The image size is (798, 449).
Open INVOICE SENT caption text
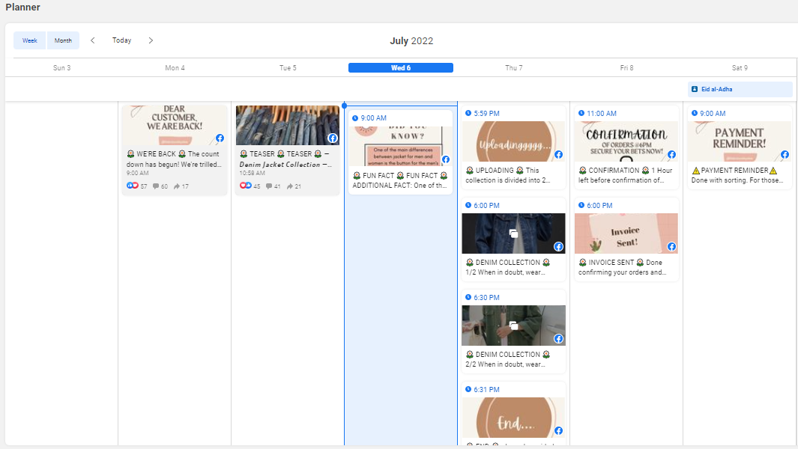point(623,267)
